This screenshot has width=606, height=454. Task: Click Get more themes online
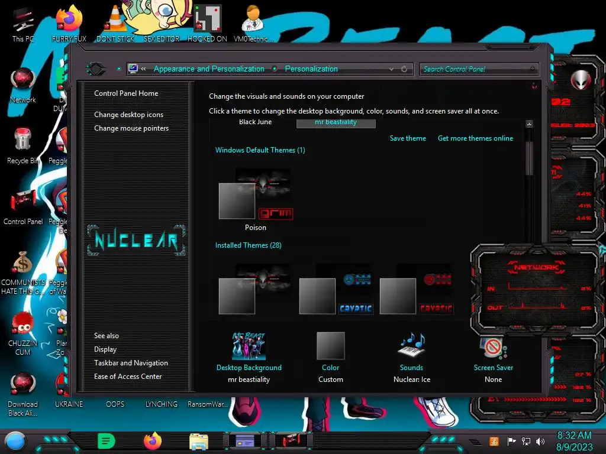pos(475,138)
